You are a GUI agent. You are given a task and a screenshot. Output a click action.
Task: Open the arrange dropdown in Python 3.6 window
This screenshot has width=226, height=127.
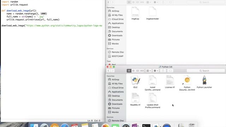pos(149,71)
